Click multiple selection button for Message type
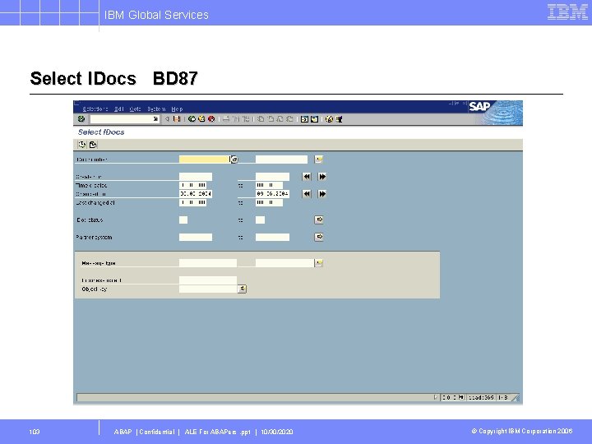 [x=319, y=263]
